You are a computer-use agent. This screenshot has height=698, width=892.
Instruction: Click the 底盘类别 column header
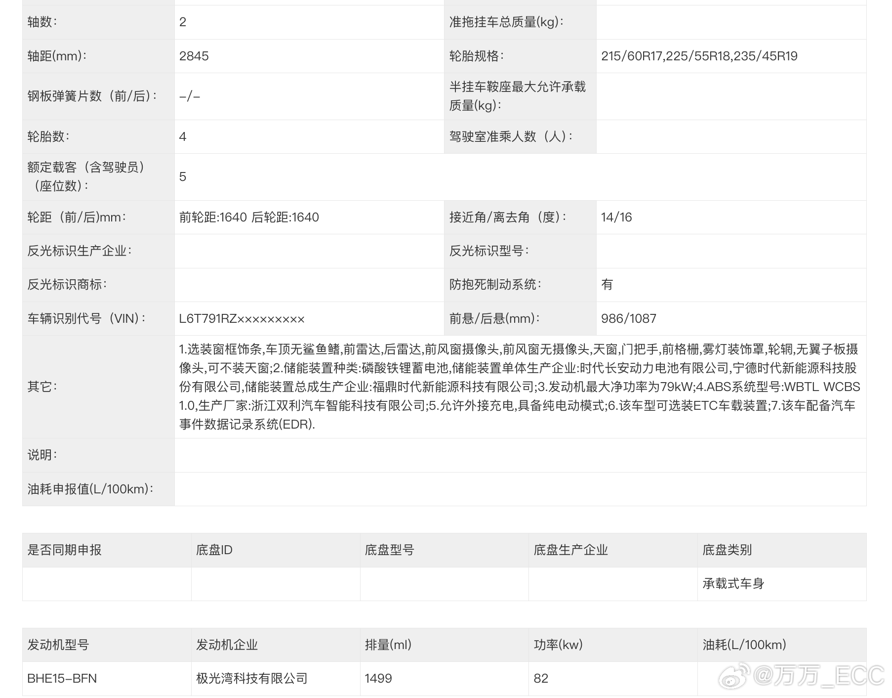(x=727, y=550)
